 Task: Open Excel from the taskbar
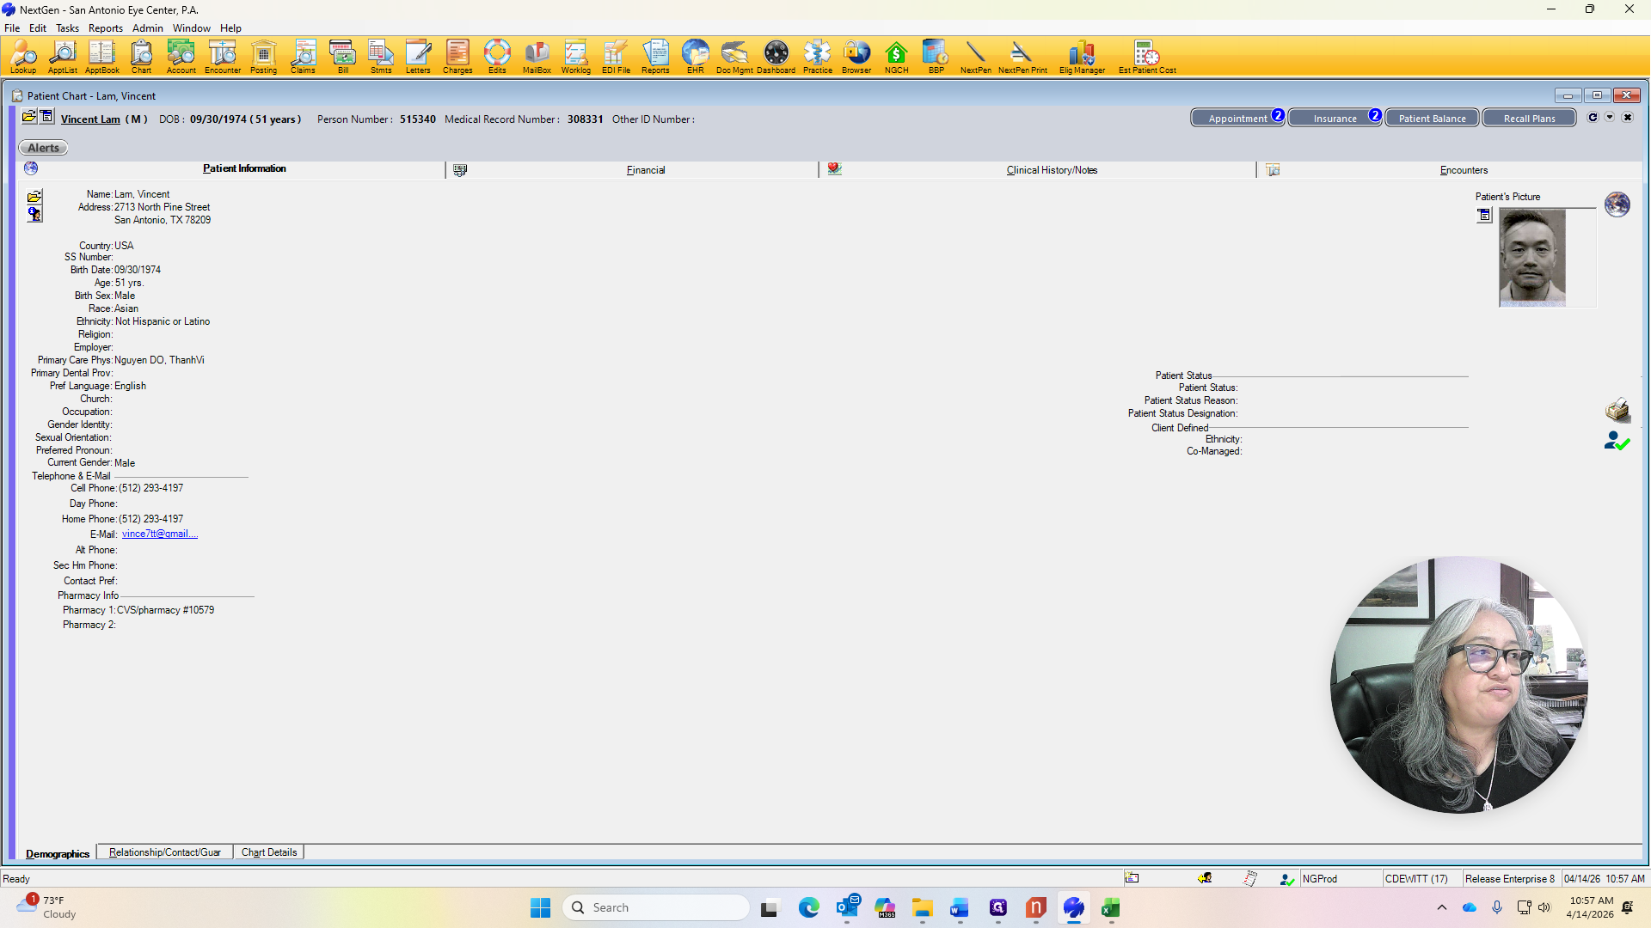pyautogui.click(x=1110, y=908)
